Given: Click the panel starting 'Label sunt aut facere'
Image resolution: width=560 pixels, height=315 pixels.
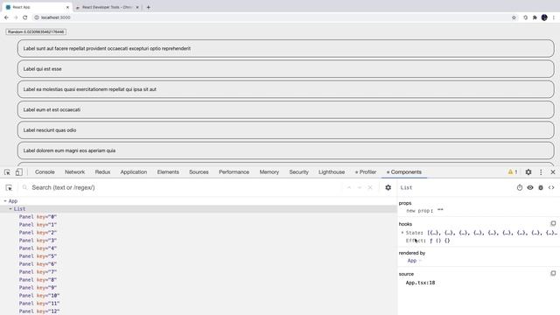Looking at the screenshot, I should point(286,49).
